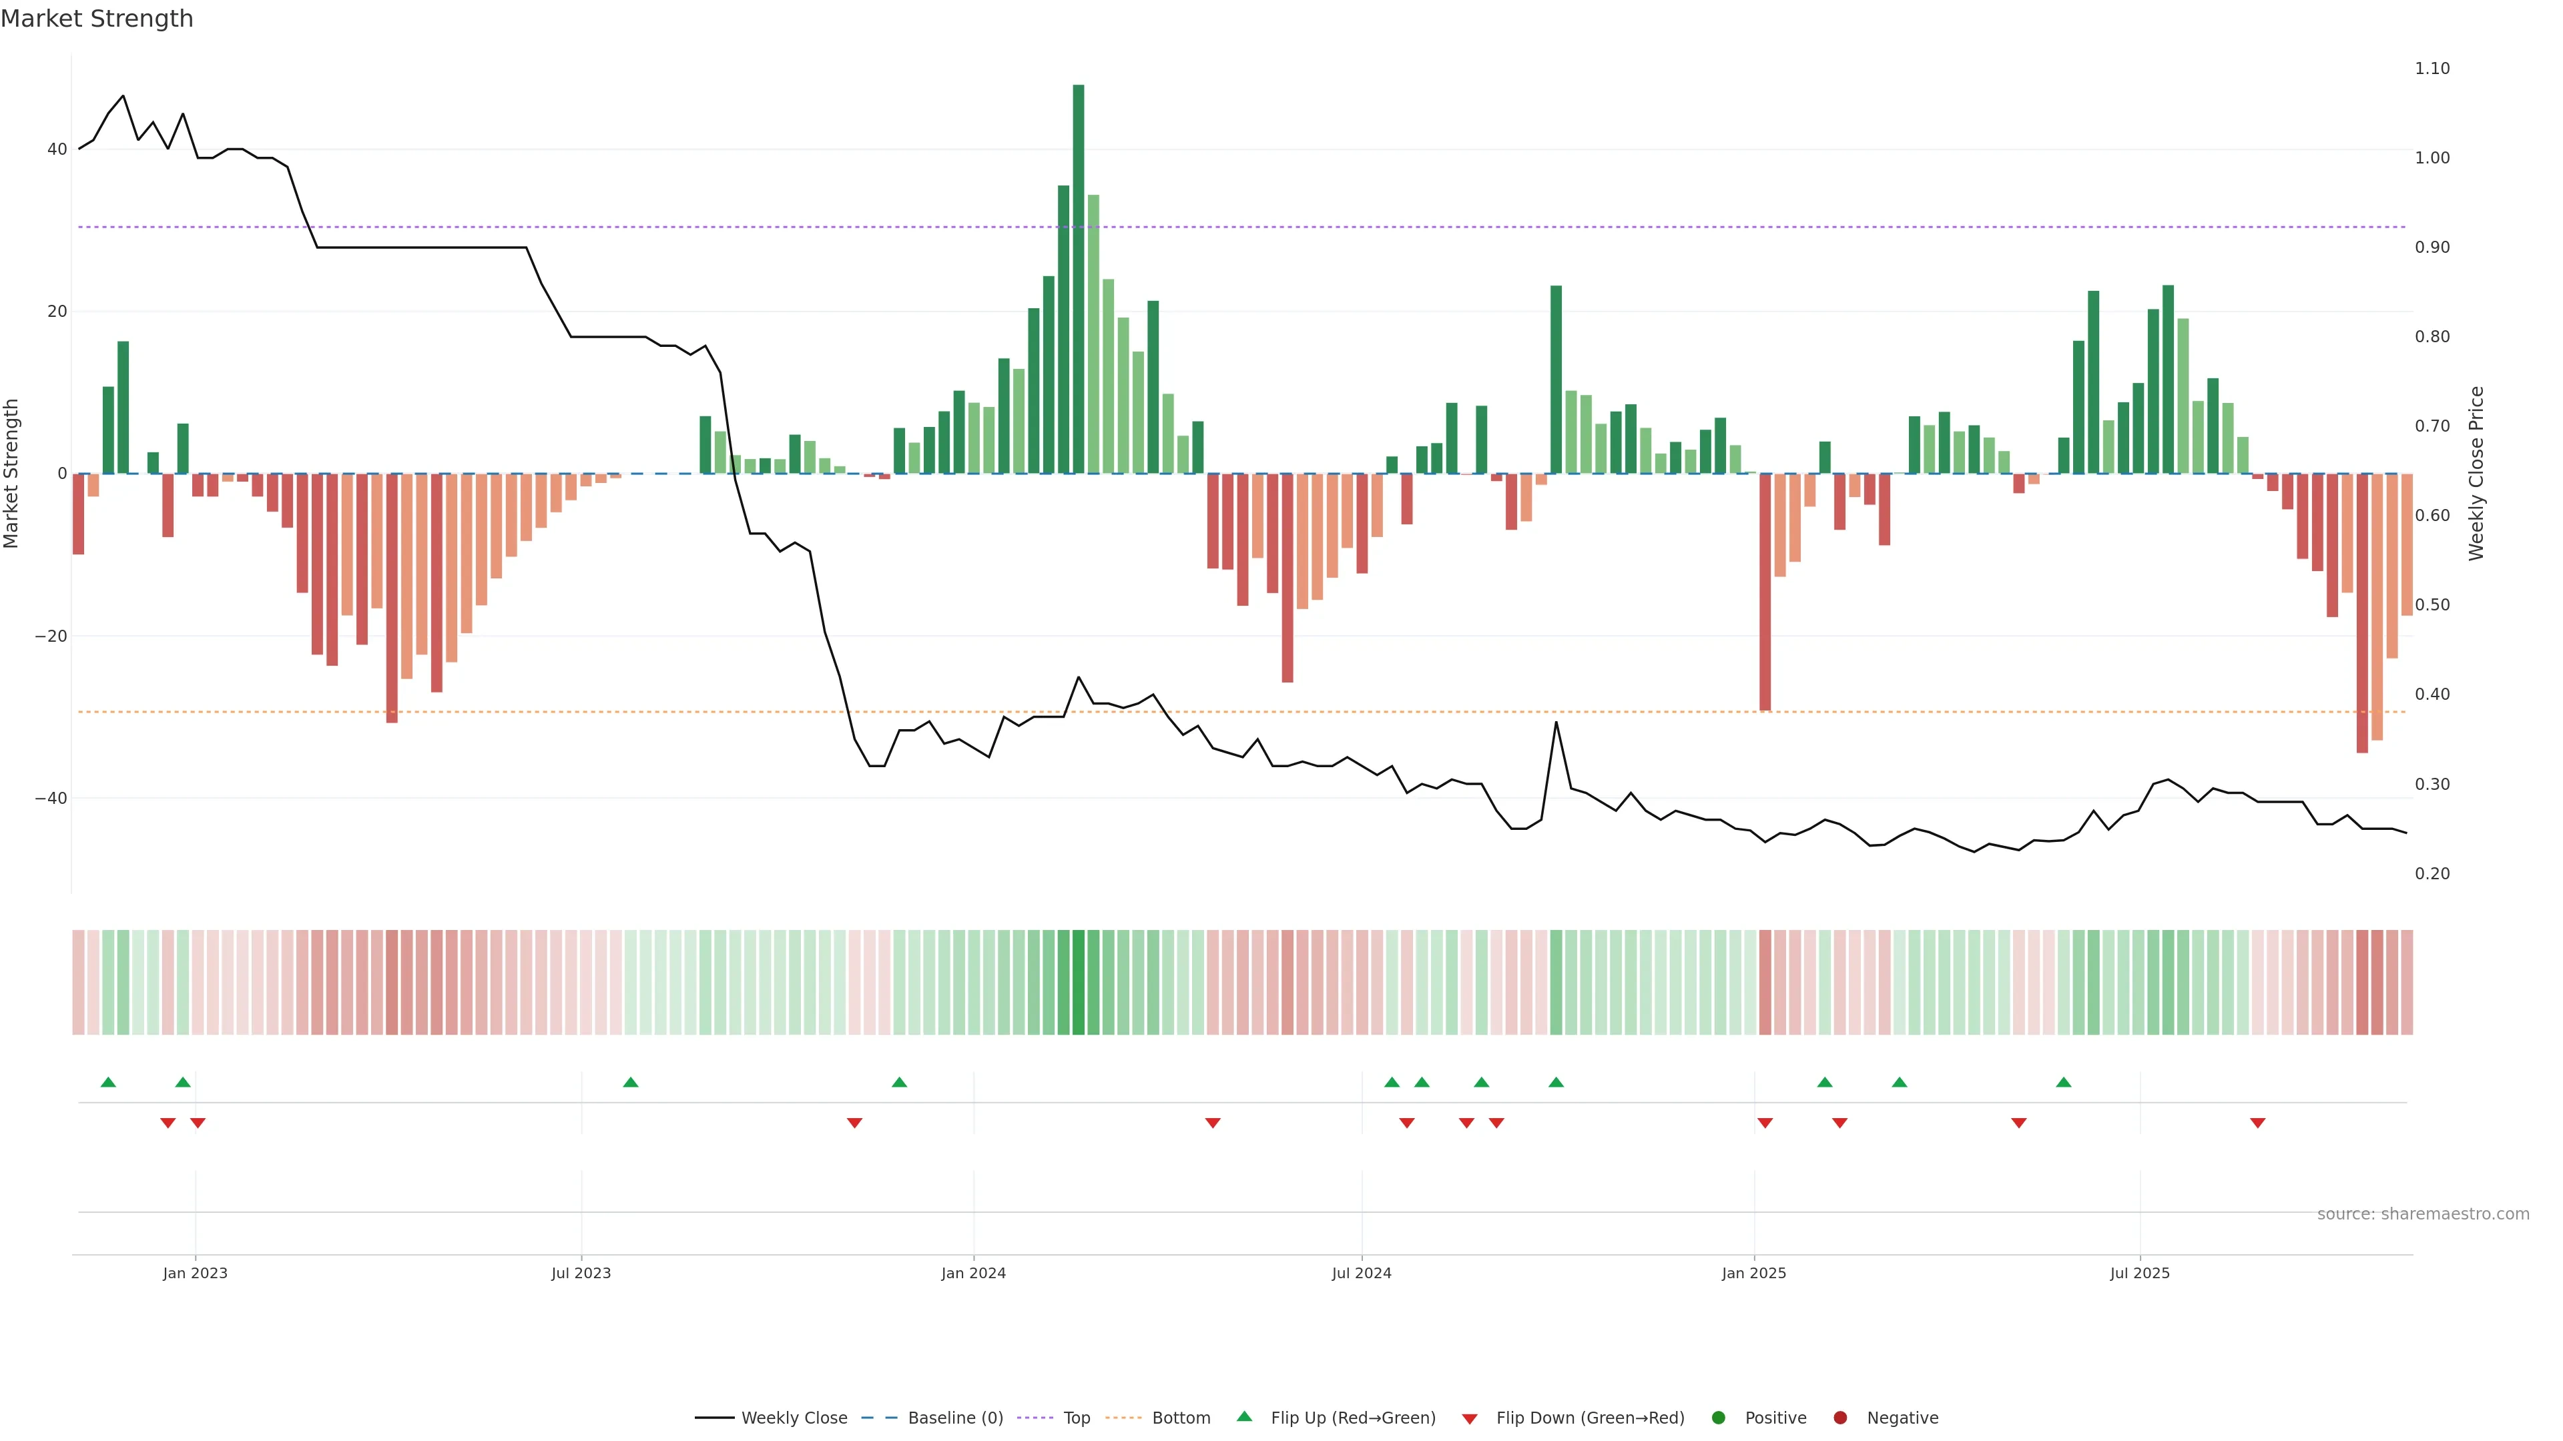This screenshot has height=1441, width=2563.
Task: Click the Bottom legend line icon
Action: (1123, 1418)
